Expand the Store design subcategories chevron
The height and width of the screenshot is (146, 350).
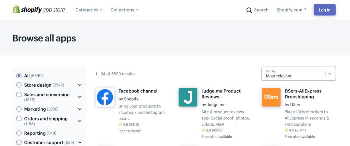80,85
